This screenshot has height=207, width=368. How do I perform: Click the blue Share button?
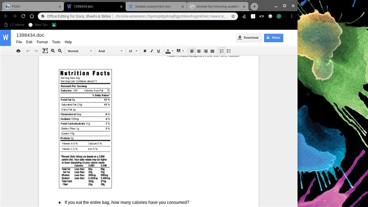(x=273, y=38)
